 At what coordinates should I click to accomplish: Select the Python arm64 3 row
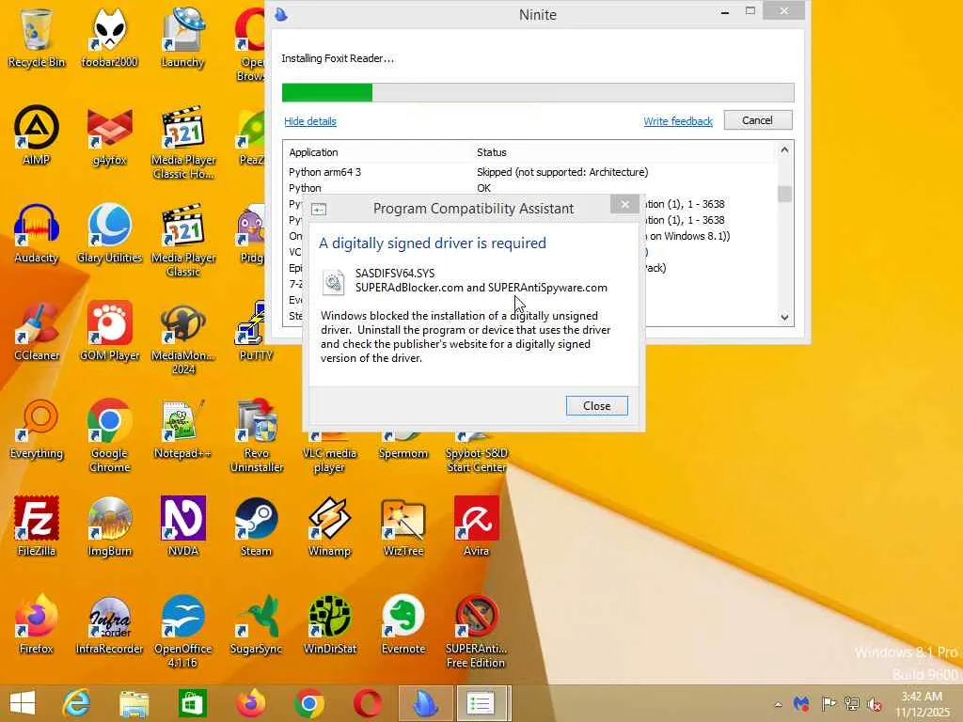coord(529,172)
